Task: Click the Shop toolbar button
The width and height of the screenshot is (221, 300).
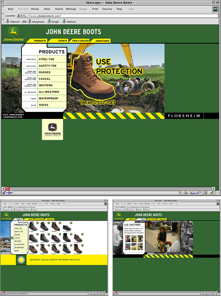Action: [119, 9]
